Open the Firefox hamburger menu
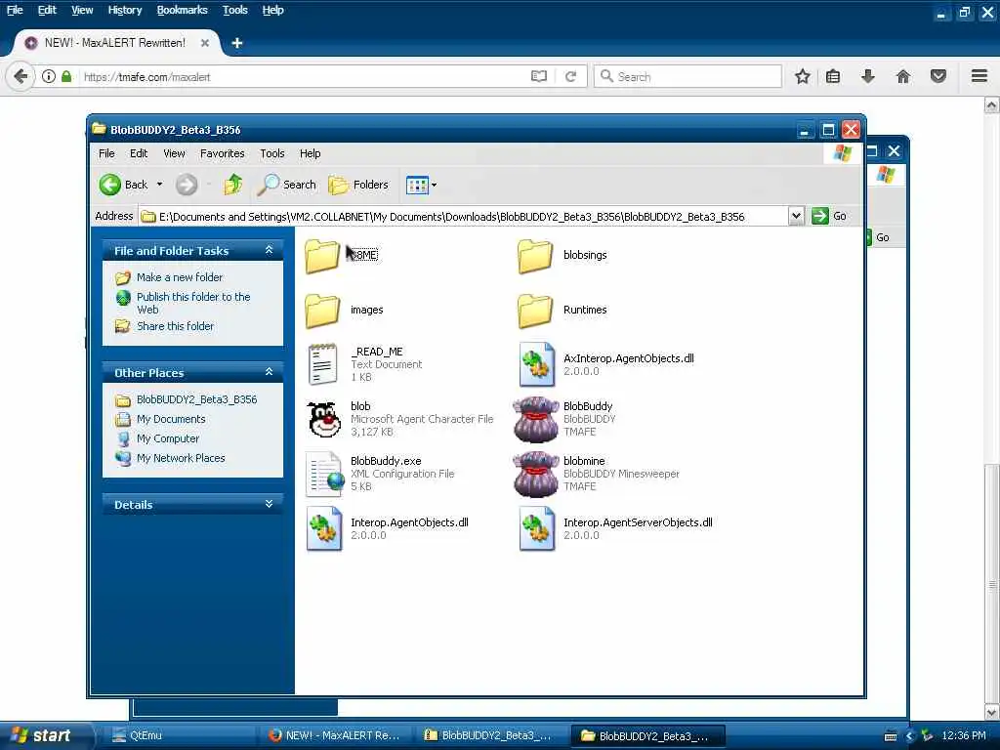The image size is (1000, 750). coord(979,76)
